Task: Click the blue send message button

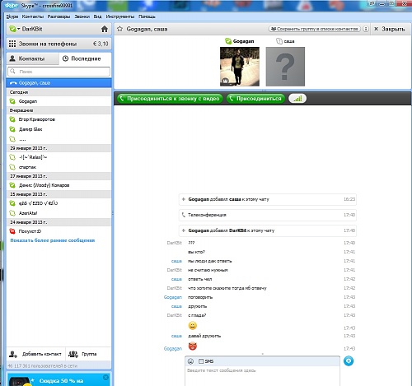Action: [x=349, y=361]
